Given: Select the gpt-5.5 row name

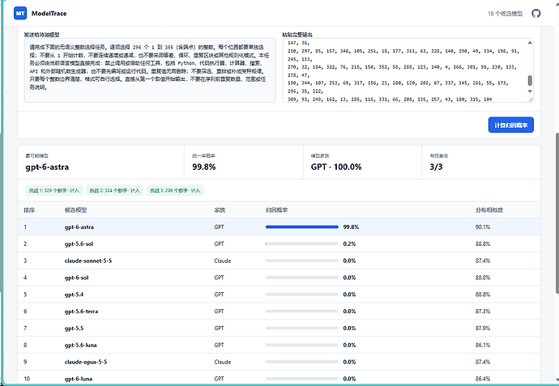Looking at the screenshot, I should coord(74,328).
